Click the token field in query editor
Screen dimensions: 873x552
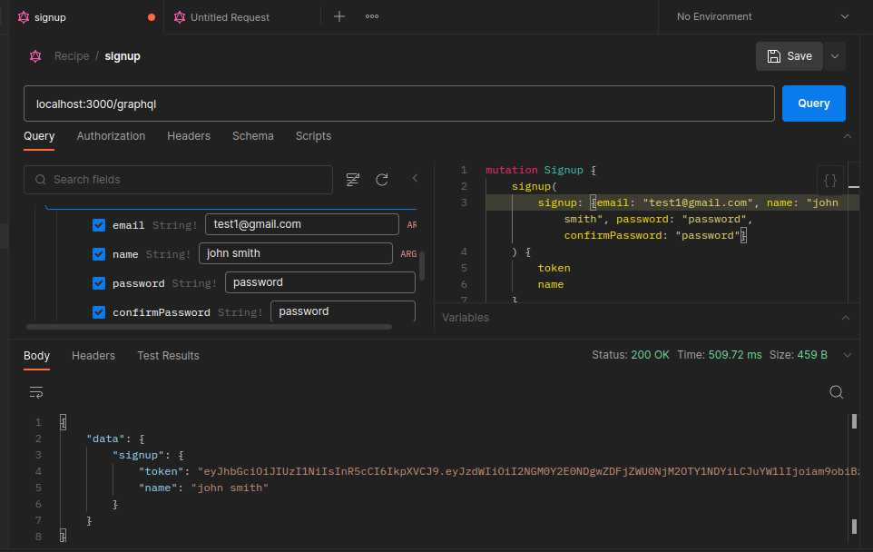pyautogui.click(x=554, y=268)
